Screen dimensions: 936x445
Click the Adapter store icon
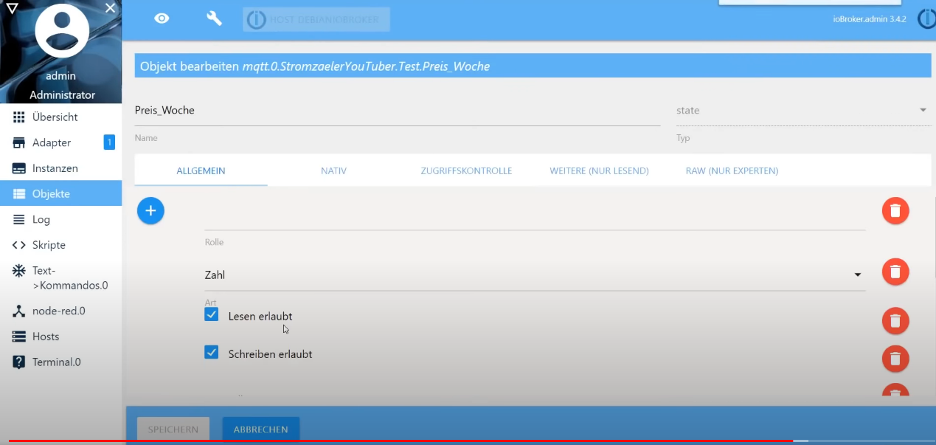(19, 142)
